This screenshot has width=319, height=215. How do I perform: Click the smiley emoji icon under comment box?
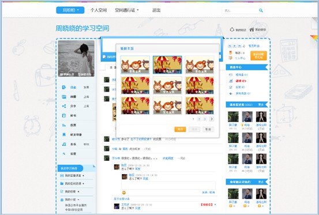123,193
